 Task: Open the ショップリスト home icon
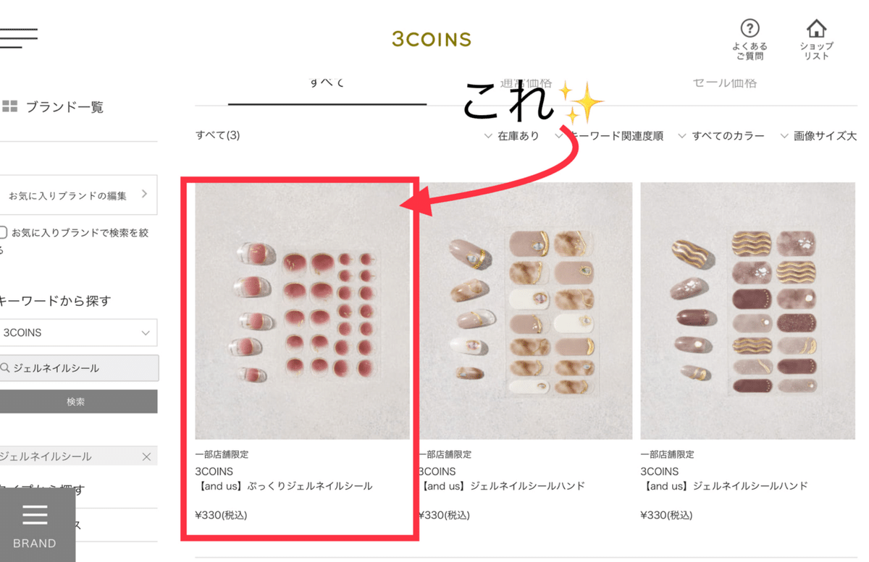[816, 28]
